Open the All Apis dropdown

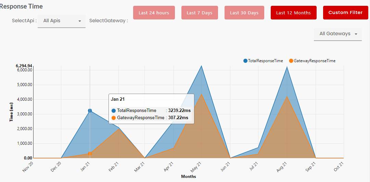click(x=61, y=21)
